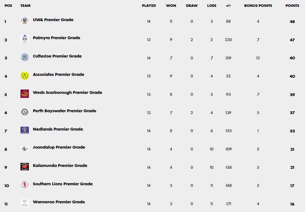The image size is (305, 212).
Task: Open the Nedlands blue lion logo
Action: click(x=25, y=130)
